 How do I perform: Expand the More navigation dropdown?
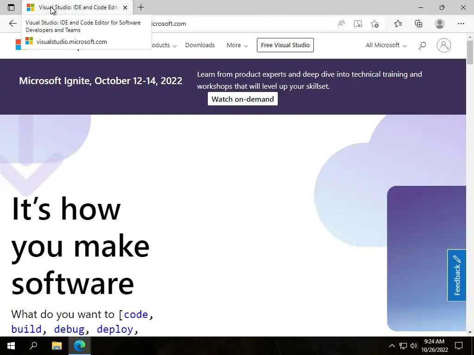click(237, 45)
